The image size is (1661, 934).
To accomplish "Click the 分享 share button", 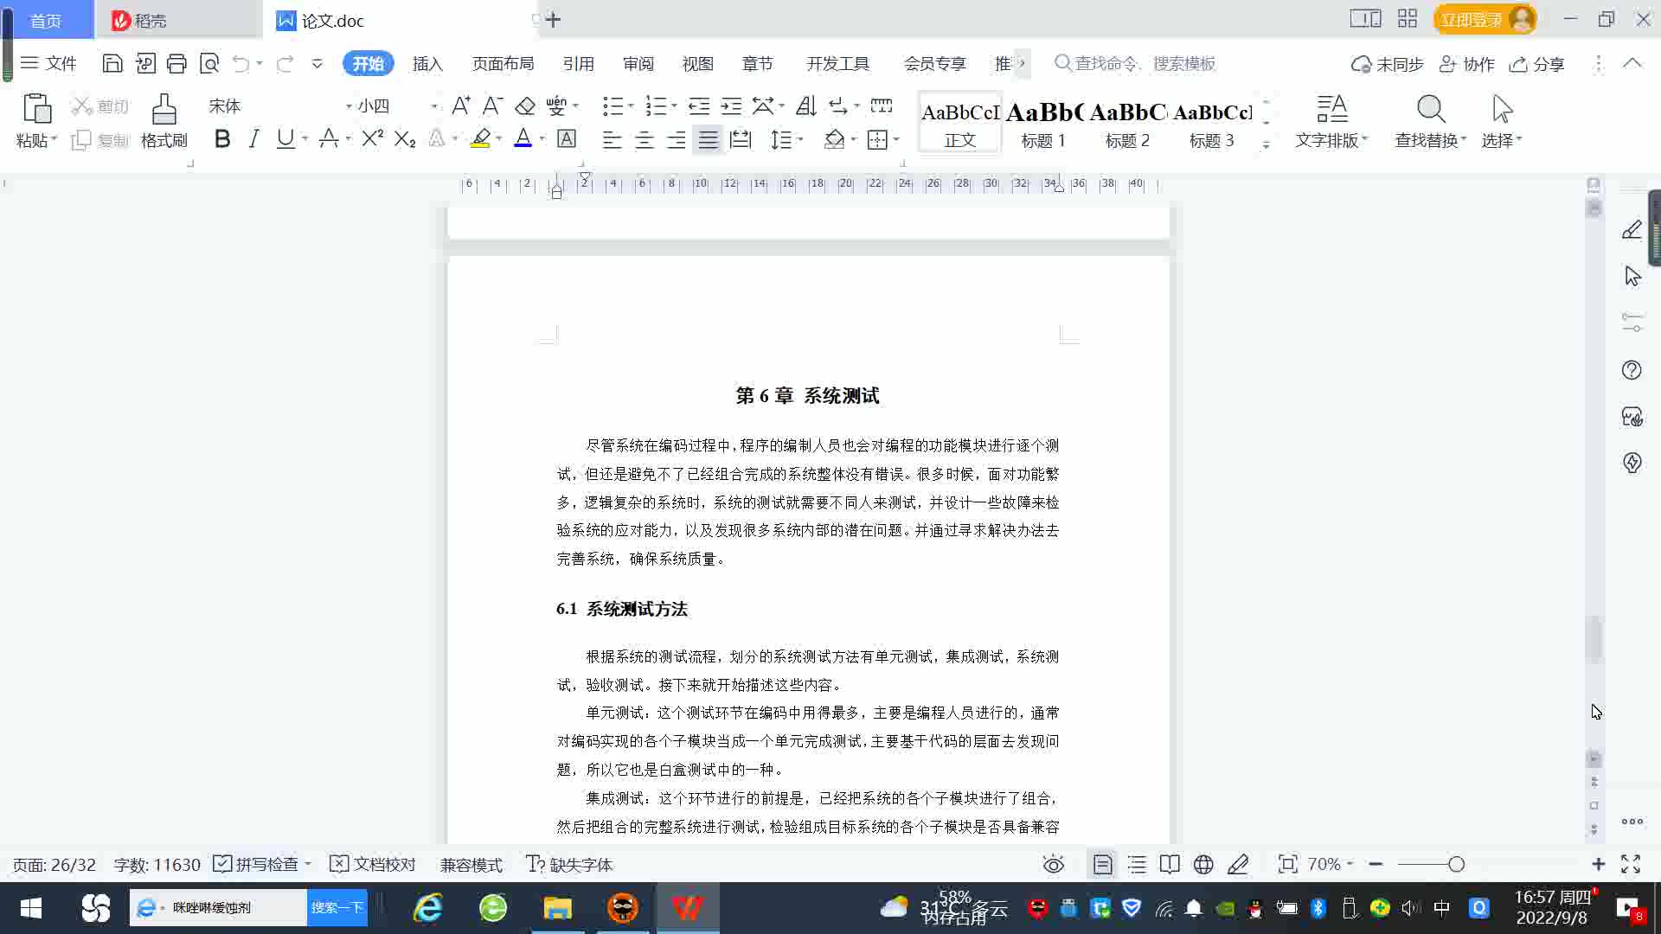I will tap(1537, 64).
